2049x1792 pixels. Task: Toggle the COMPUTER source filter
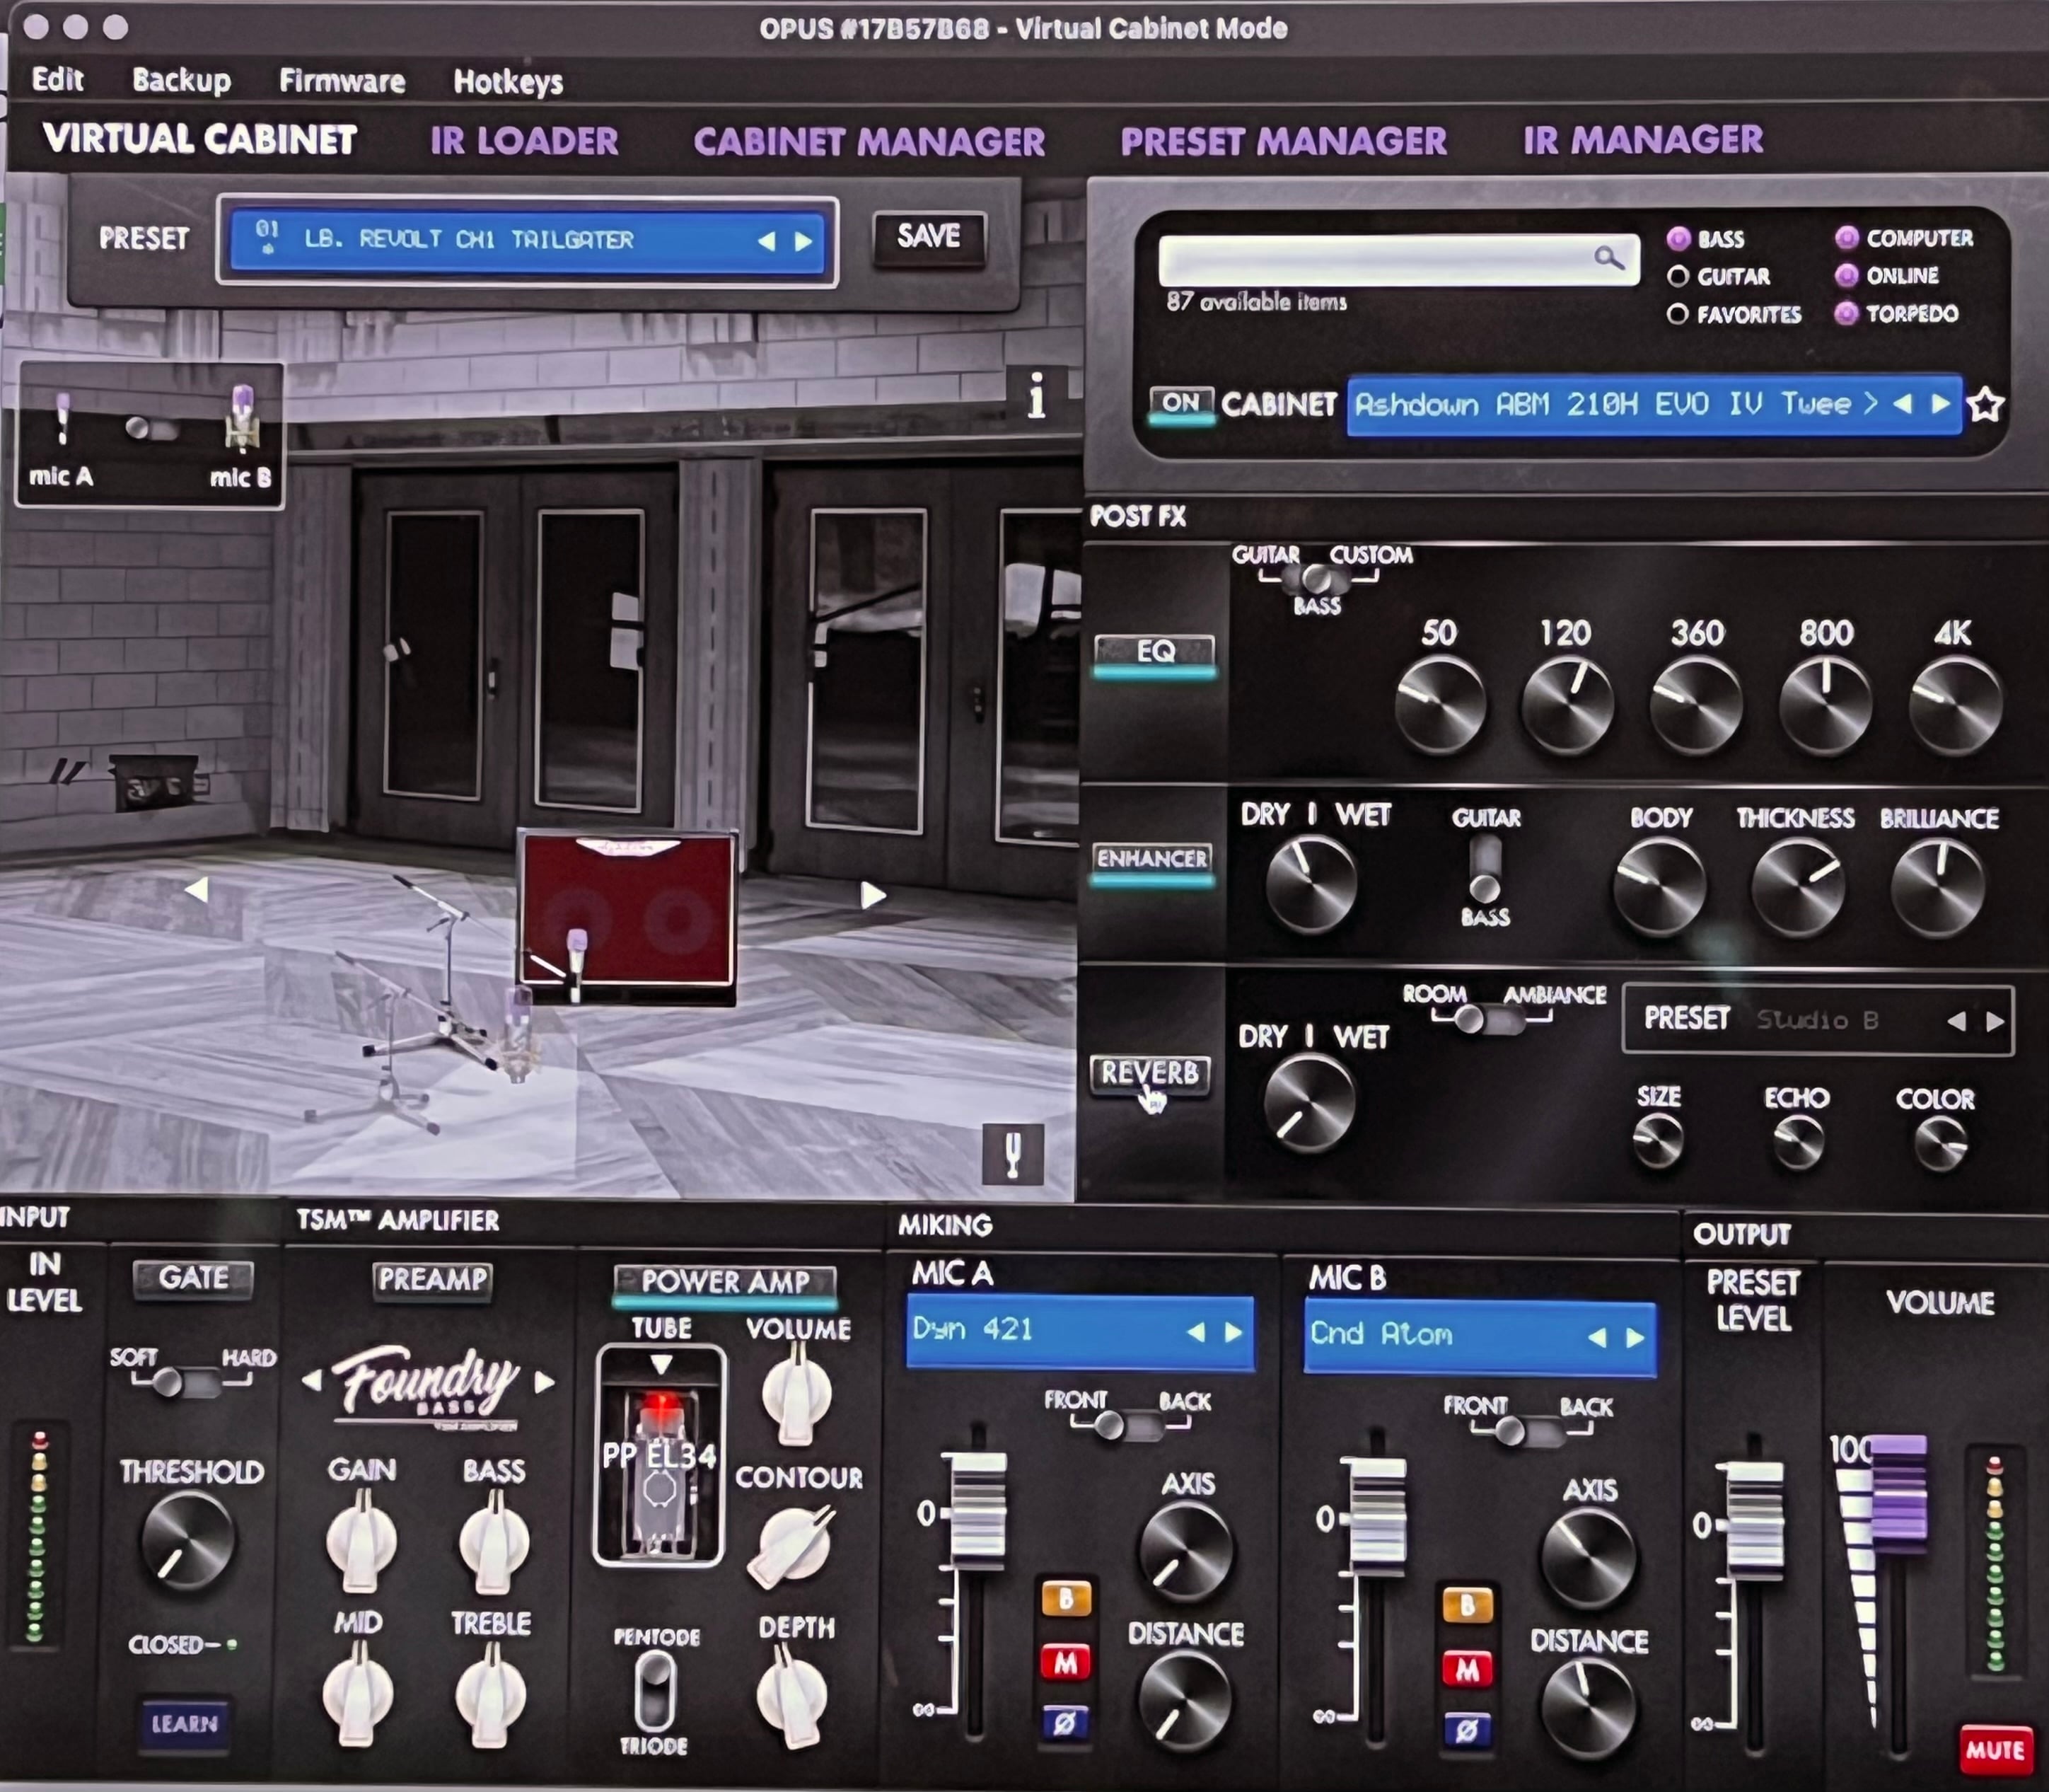click(x=1846, y=237)
